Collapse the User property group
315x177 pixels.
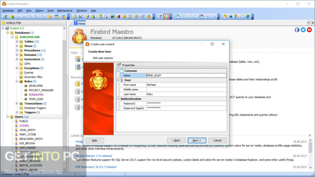tap(118, 80)
